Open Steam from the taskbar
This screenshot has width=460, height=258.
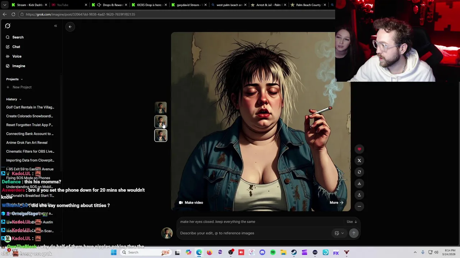tap(294, 253)
